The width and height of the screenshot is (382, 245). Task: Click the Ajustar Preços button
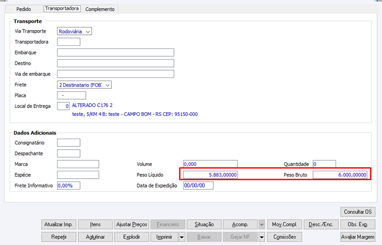[x=131, y=224]
